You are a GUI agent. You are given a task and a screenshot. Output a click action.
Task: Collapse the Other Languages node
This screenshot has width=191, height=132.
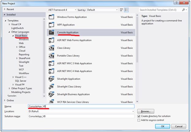click(9, 32)
